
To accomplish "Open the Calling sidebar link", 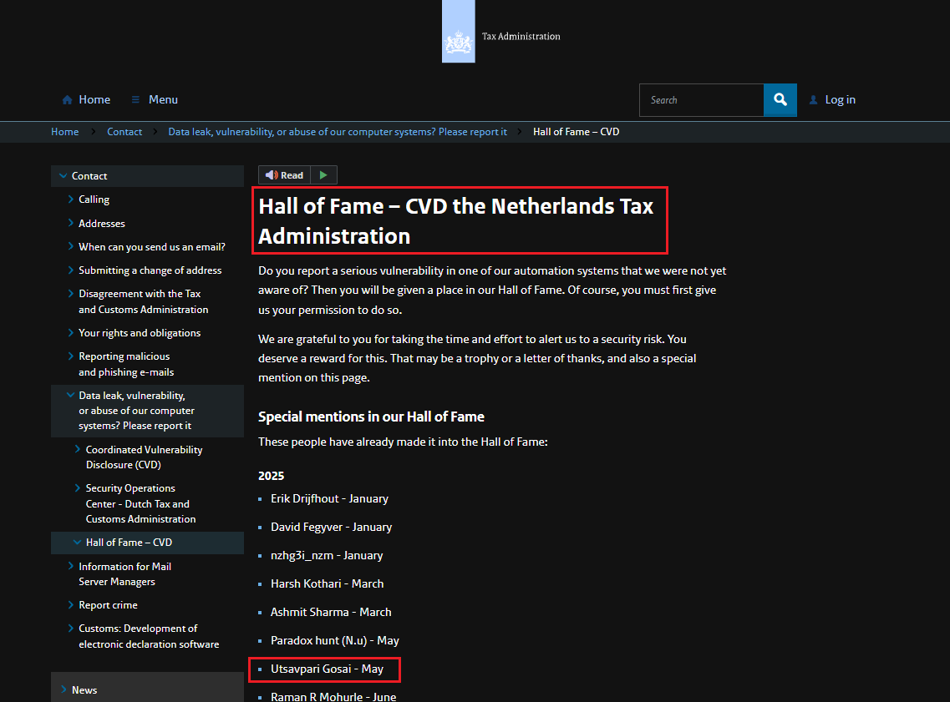I will (94, 199).
